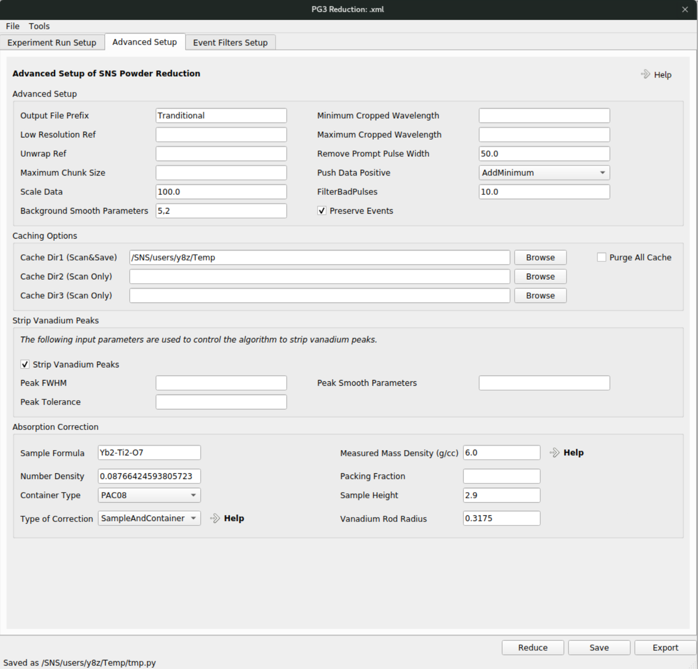Switch to the Event Filters Setup tab

pyautogui.click(x=230, y=42)
